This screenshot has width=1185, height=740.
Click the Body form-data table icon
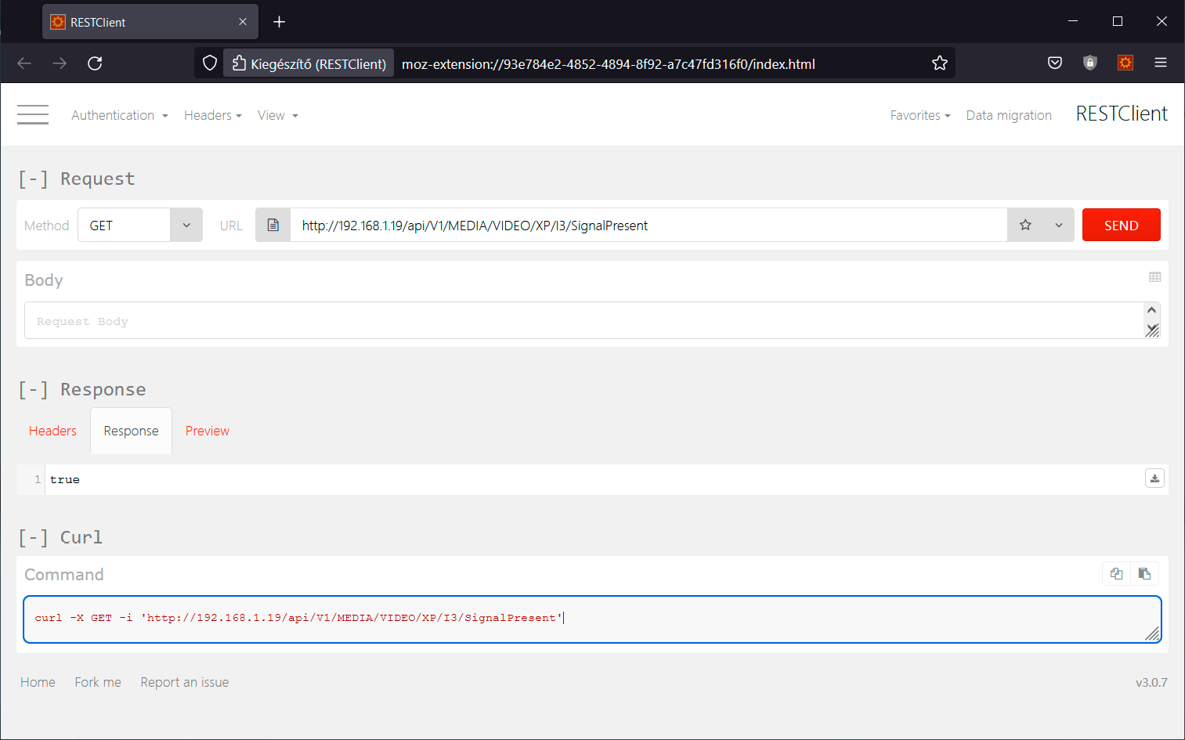1154,277
